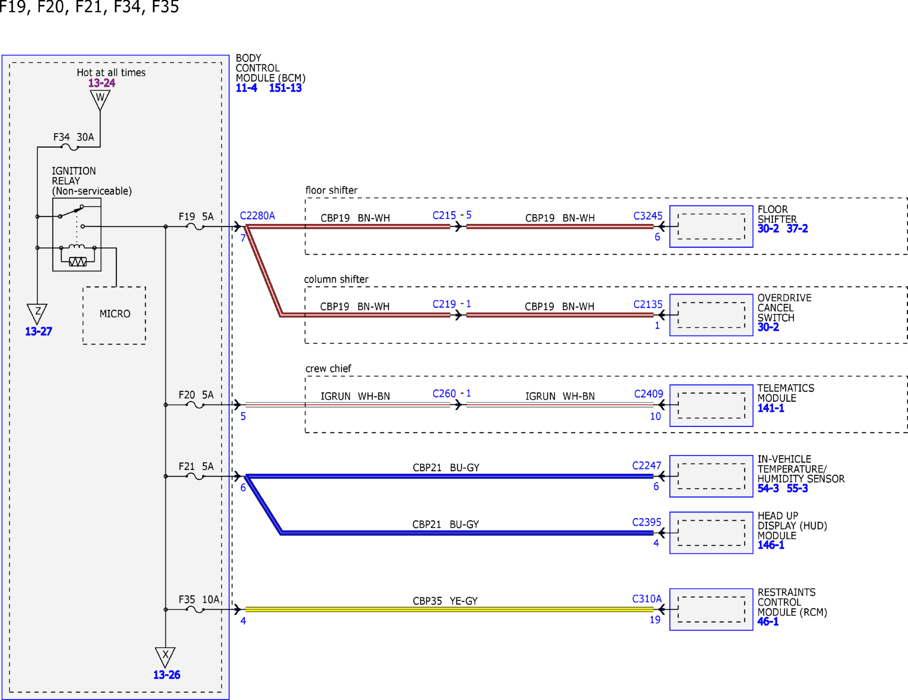Open Floor Shifter reference 37-2
Screen dimensions: 908x700
click(797, 229)
